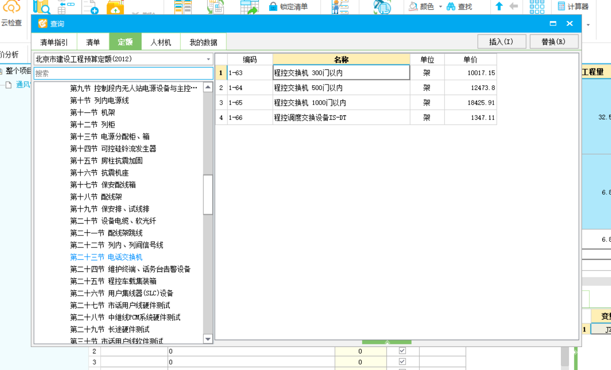Click the price cell 1347.11
The height and width of the screenshot is (370, 611).
[470, 118]
